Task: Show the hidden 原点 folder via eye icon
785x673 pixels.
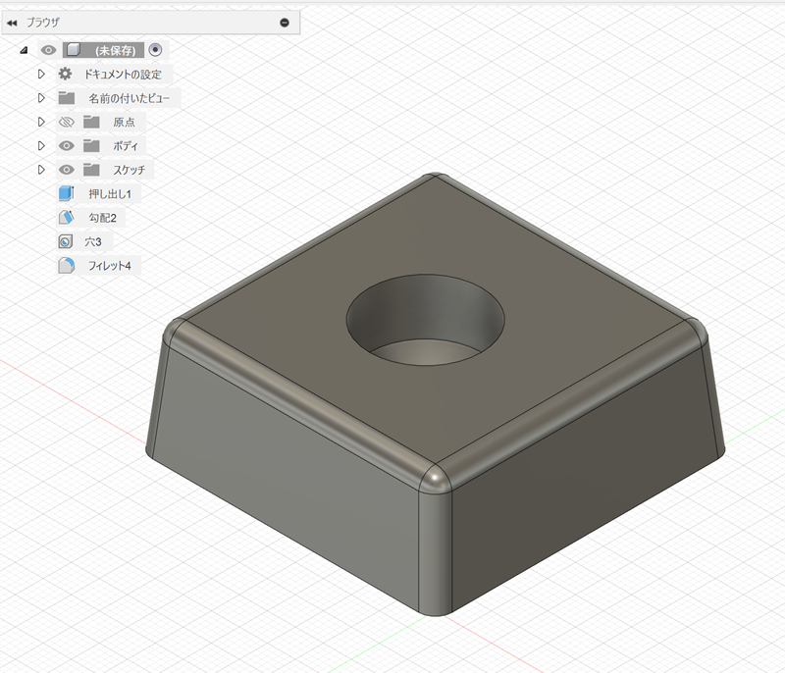Action: coord(66,122)
